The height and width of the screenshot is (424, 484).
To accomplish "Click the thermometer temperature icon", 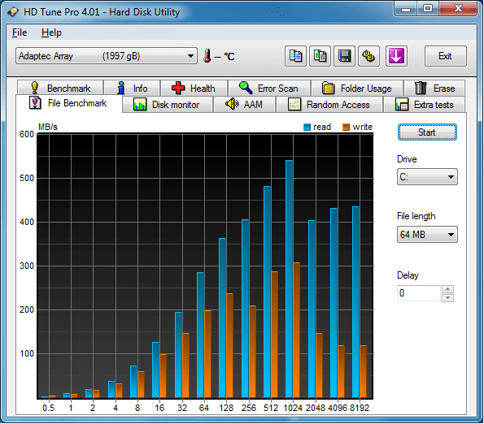I will click(x=207, y=56).
